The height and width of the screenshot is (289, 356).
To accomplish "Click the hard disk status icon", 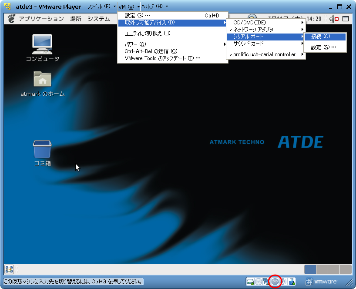I will (x=250, y=282).
